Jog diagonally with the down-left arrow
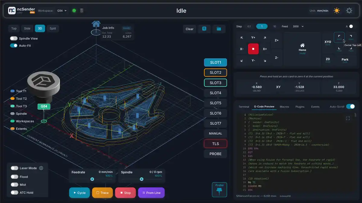The width and height of the screenshot is (362, 203). point(242,61)
